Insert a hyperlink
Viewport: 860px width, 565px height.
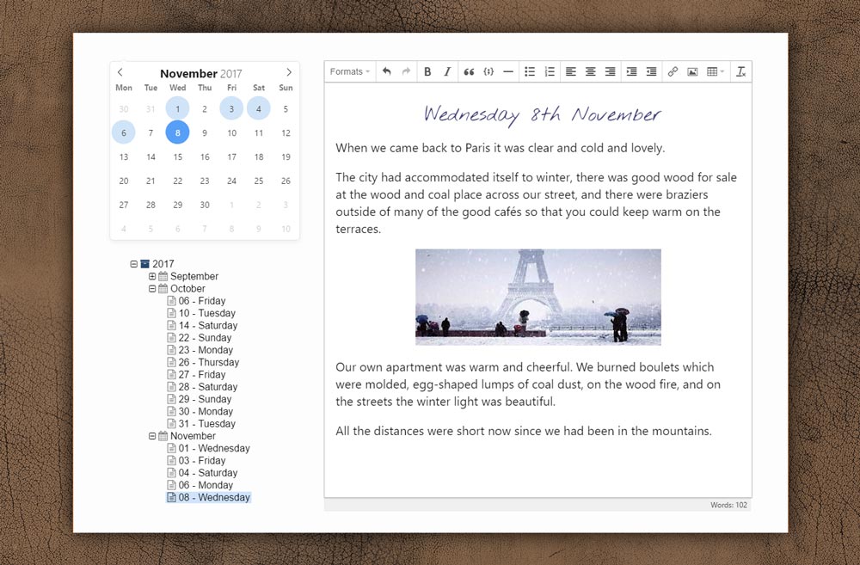pyautogui.click(x=673, y=72)
